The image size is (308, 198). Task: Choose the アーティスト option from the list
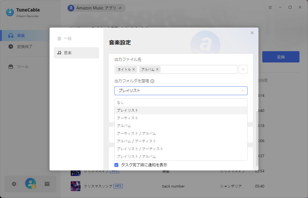(181, 118)
